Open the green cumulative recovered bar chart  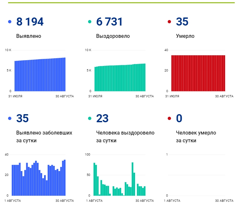(120, 78)
